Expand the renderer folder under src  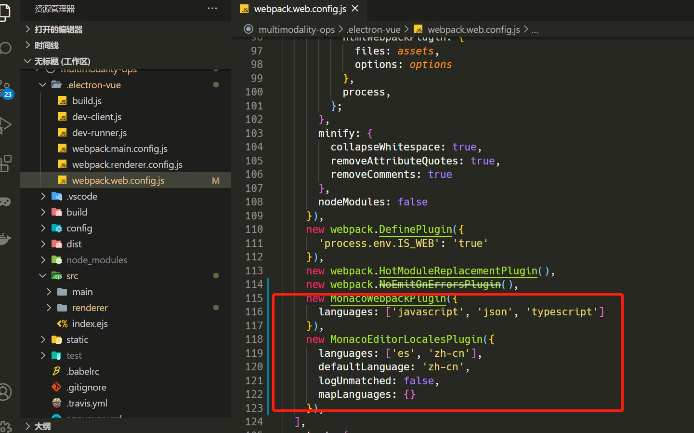[49, 308]
